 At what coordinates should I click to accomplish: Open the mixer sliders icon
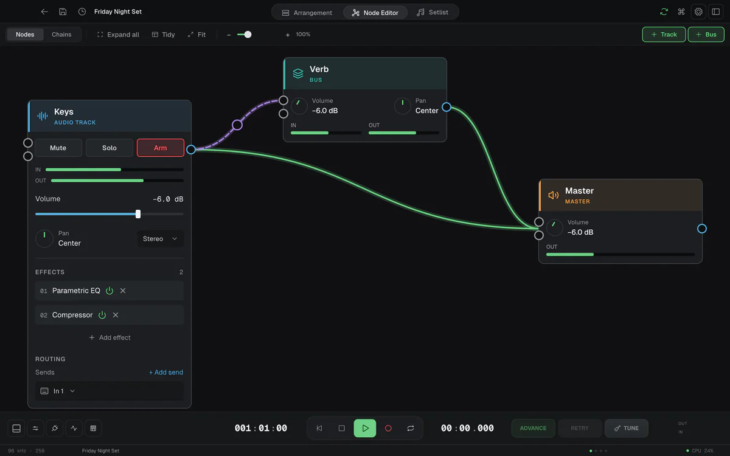click(x=35, y=428)
